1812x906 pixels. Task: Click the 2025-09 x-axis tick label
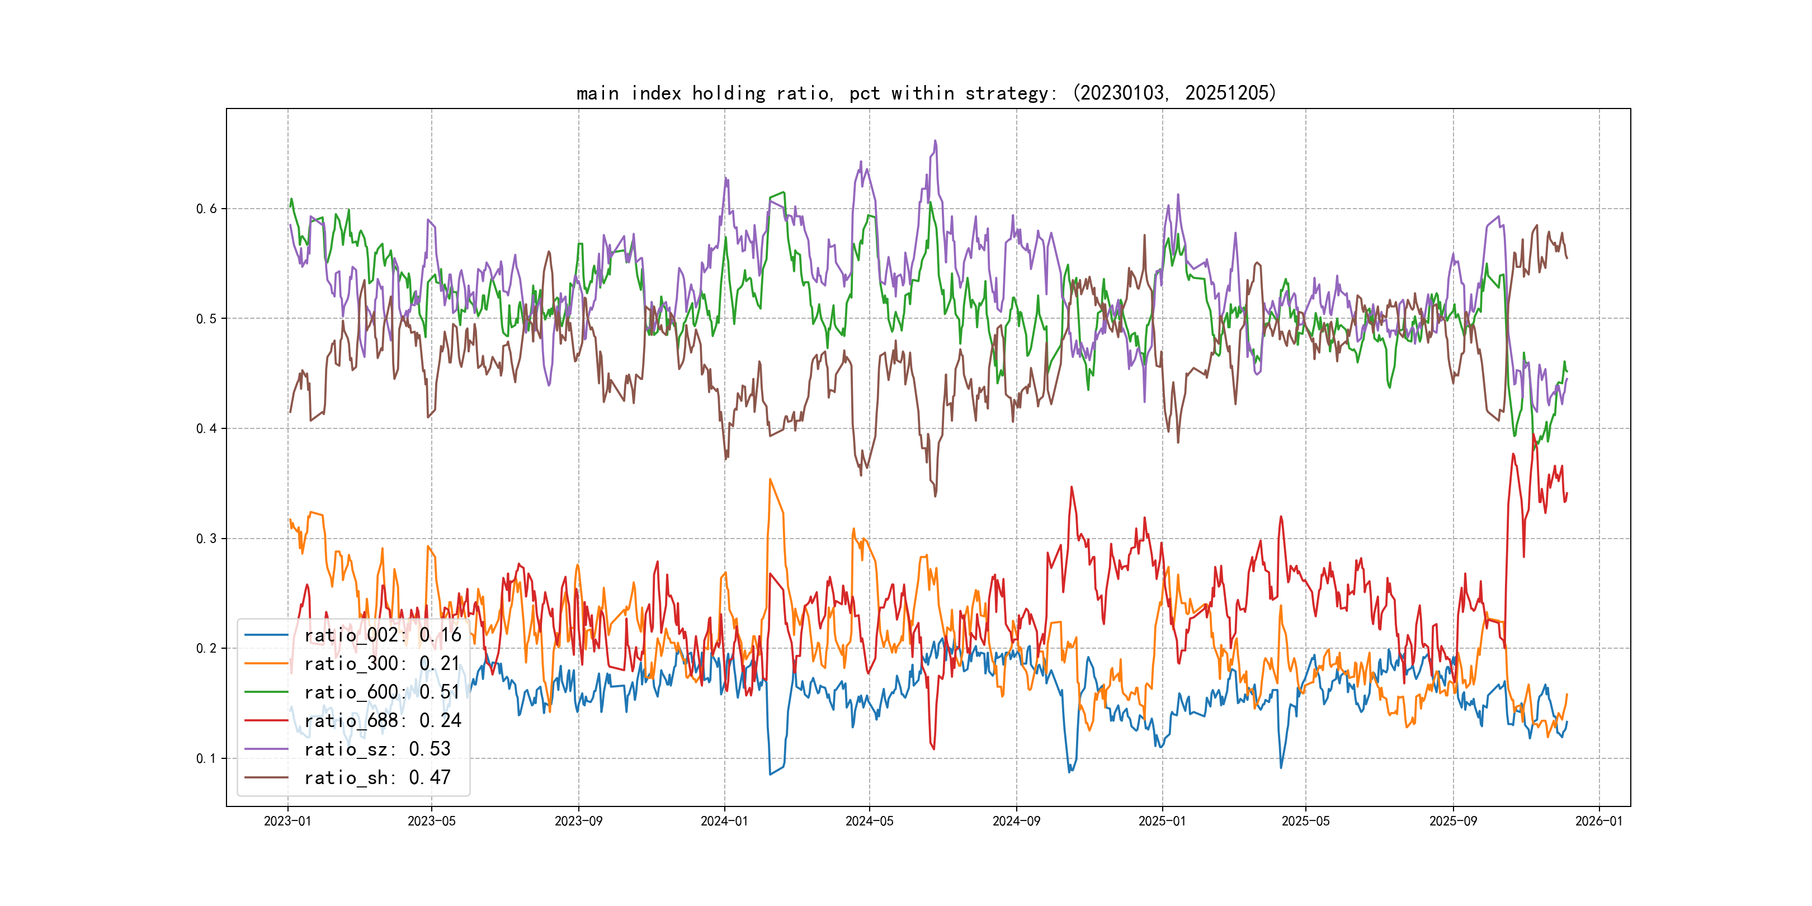tap(1452, 821)
